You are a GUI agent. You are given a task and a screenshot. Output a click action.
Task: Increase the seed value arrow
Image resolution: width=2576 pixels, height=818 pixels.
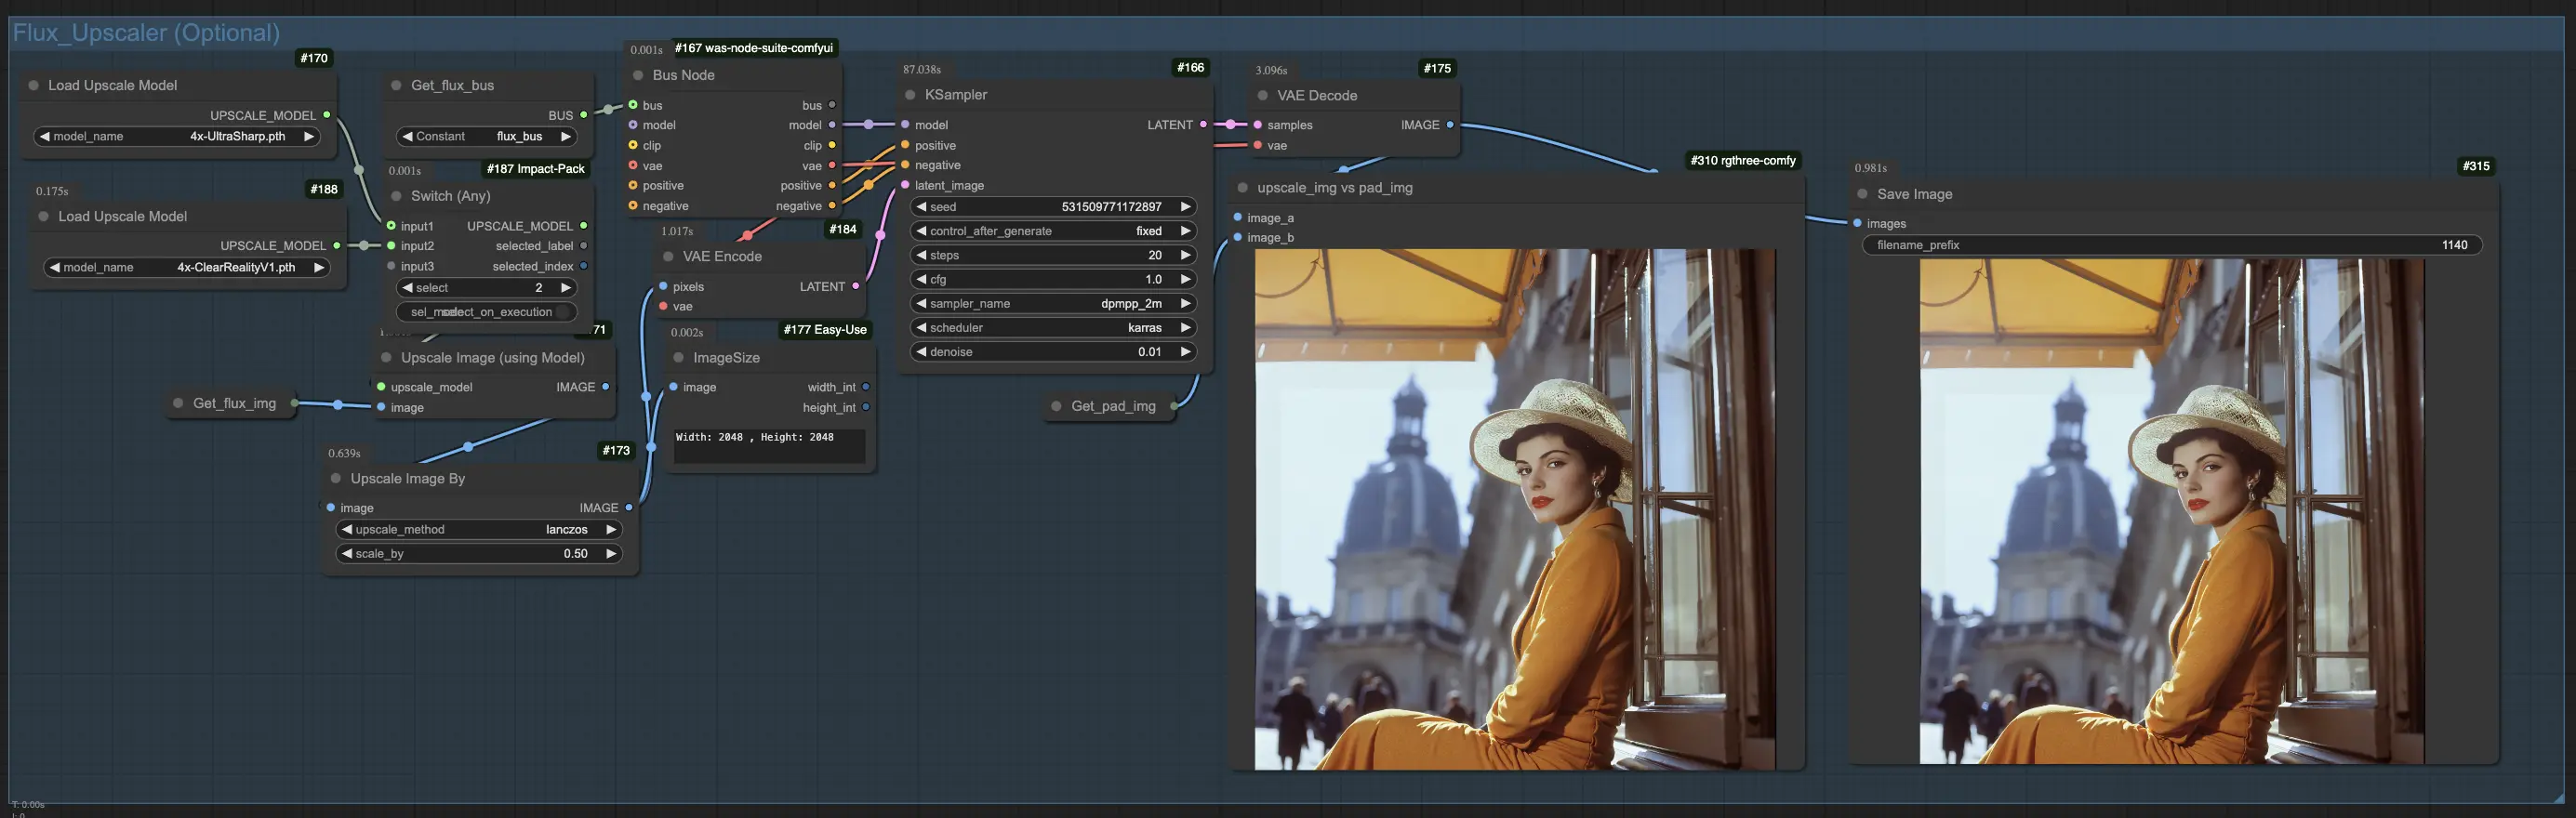click(x=1186, y=207)
